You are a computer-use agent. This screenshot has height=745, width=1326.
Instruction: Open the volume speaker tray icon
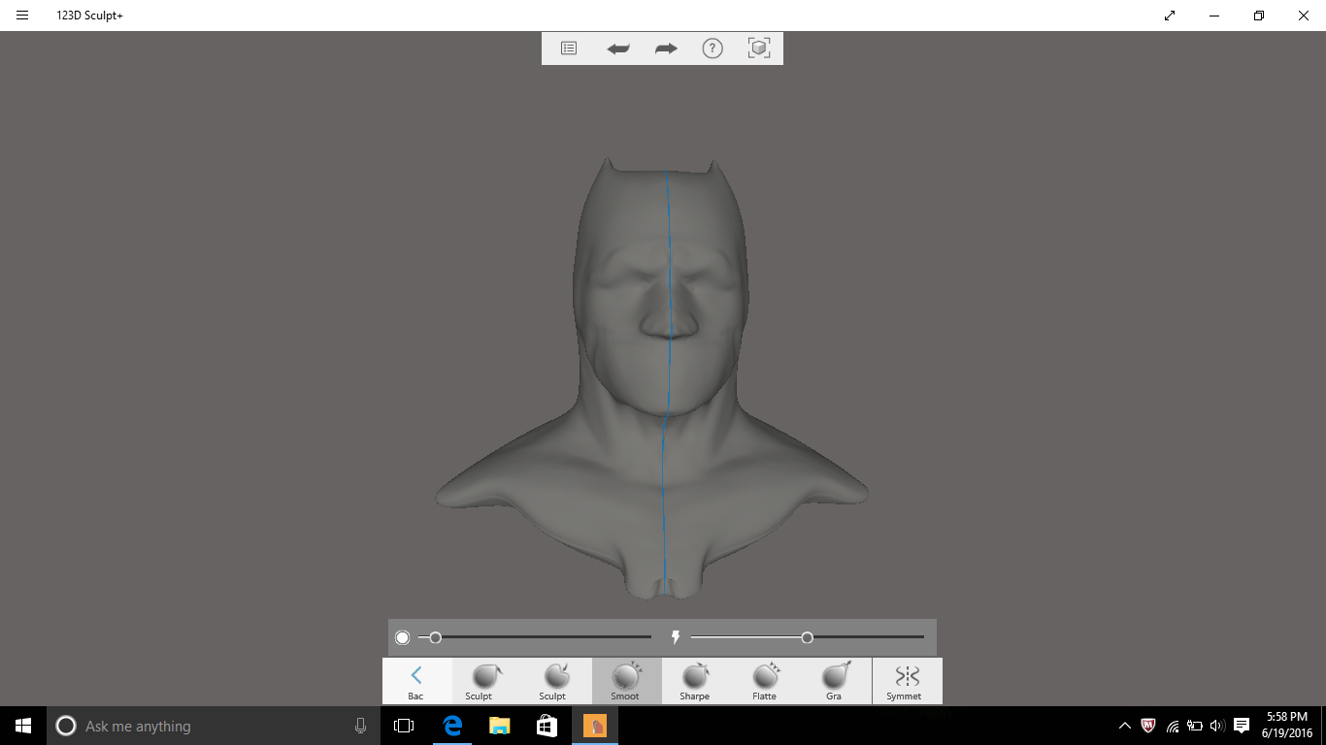(x=1218, y=726)
